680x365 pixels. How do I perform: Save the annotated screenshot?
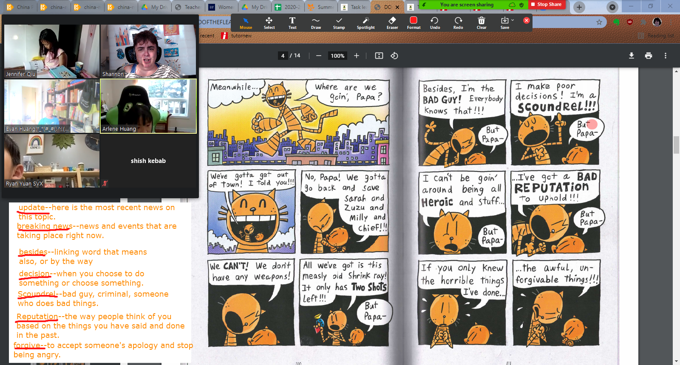point(504,23)
